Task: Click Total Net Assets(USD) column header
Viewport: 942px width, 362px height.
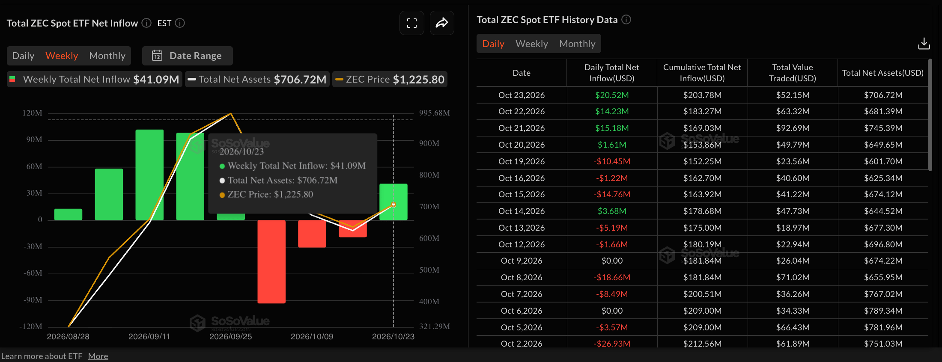Action: coord(883,73)
